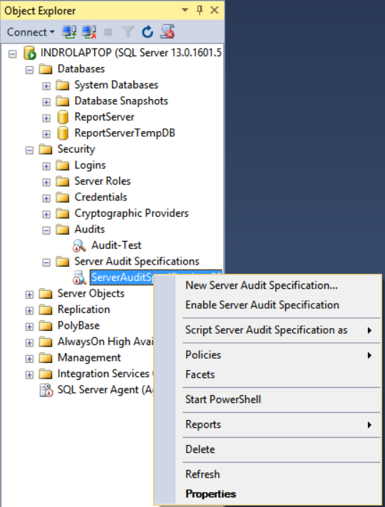Click the Refresh icon in the toolbar
Viewport: 385px width, 507px height.
click(148, 31)
